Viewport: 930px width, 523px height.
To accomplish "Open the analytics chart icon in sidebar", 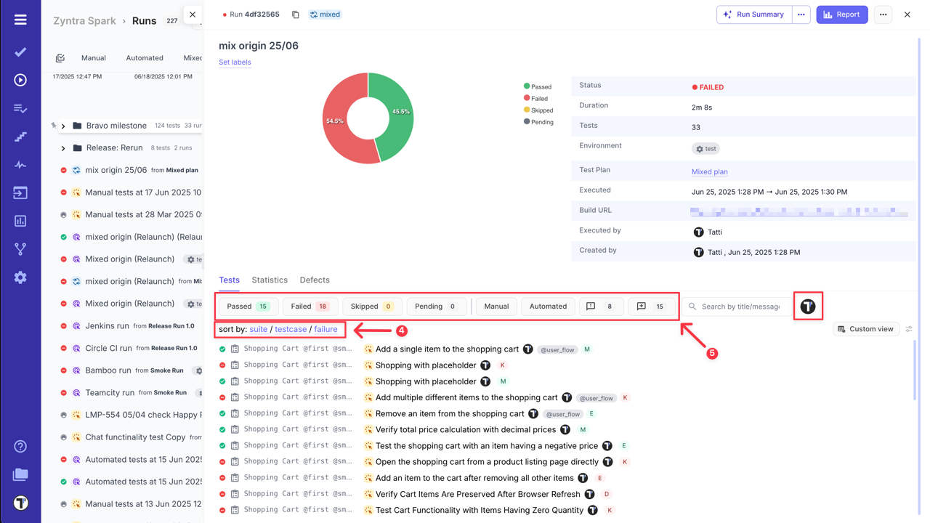I will click(20, 220).
